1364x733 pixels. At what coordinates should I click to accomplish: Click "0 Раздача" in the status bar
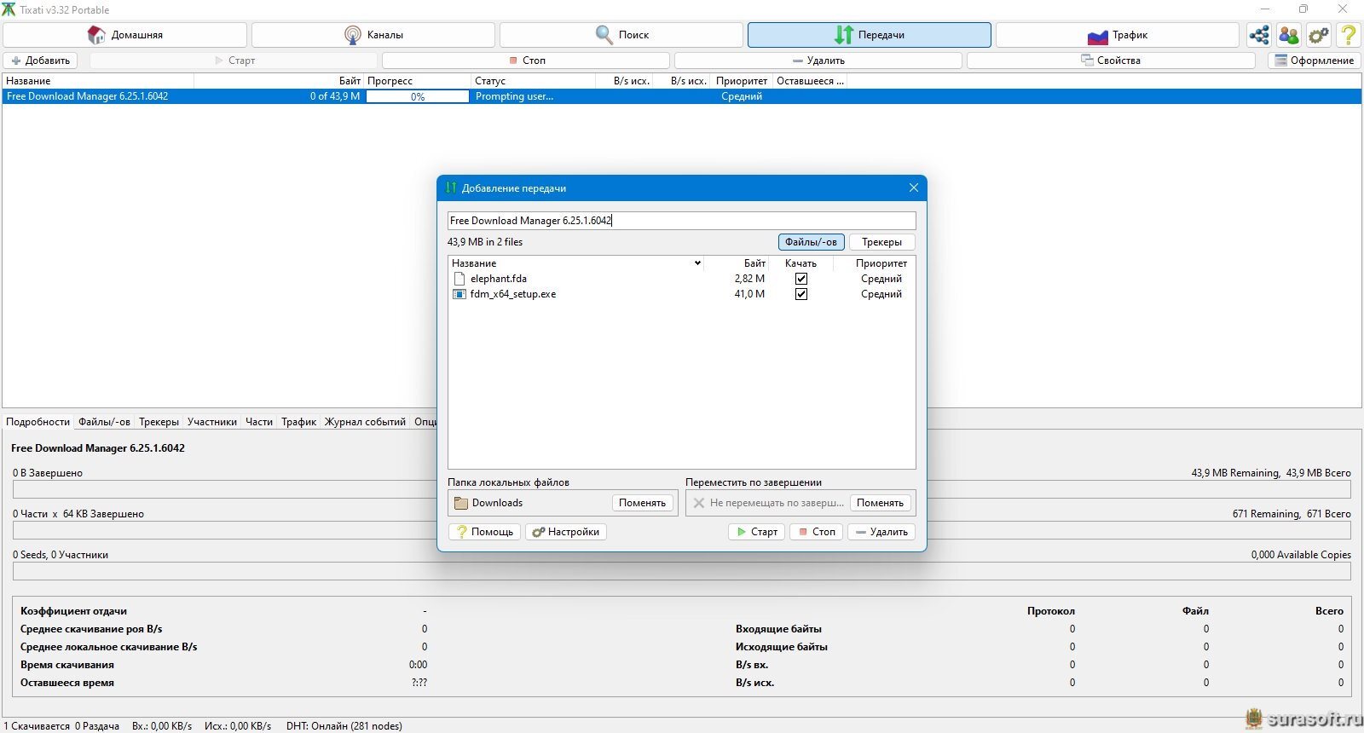tap(97, 726)
